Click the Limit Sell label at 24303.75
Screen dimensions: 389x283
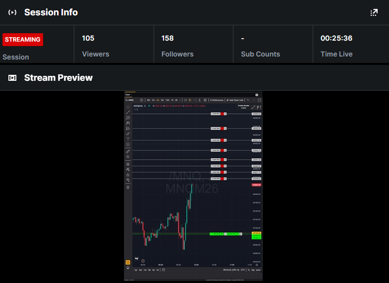coord(216,150)
